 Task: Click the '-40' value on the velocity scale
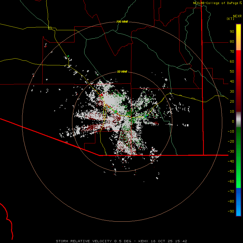click(x=231, y=161)
